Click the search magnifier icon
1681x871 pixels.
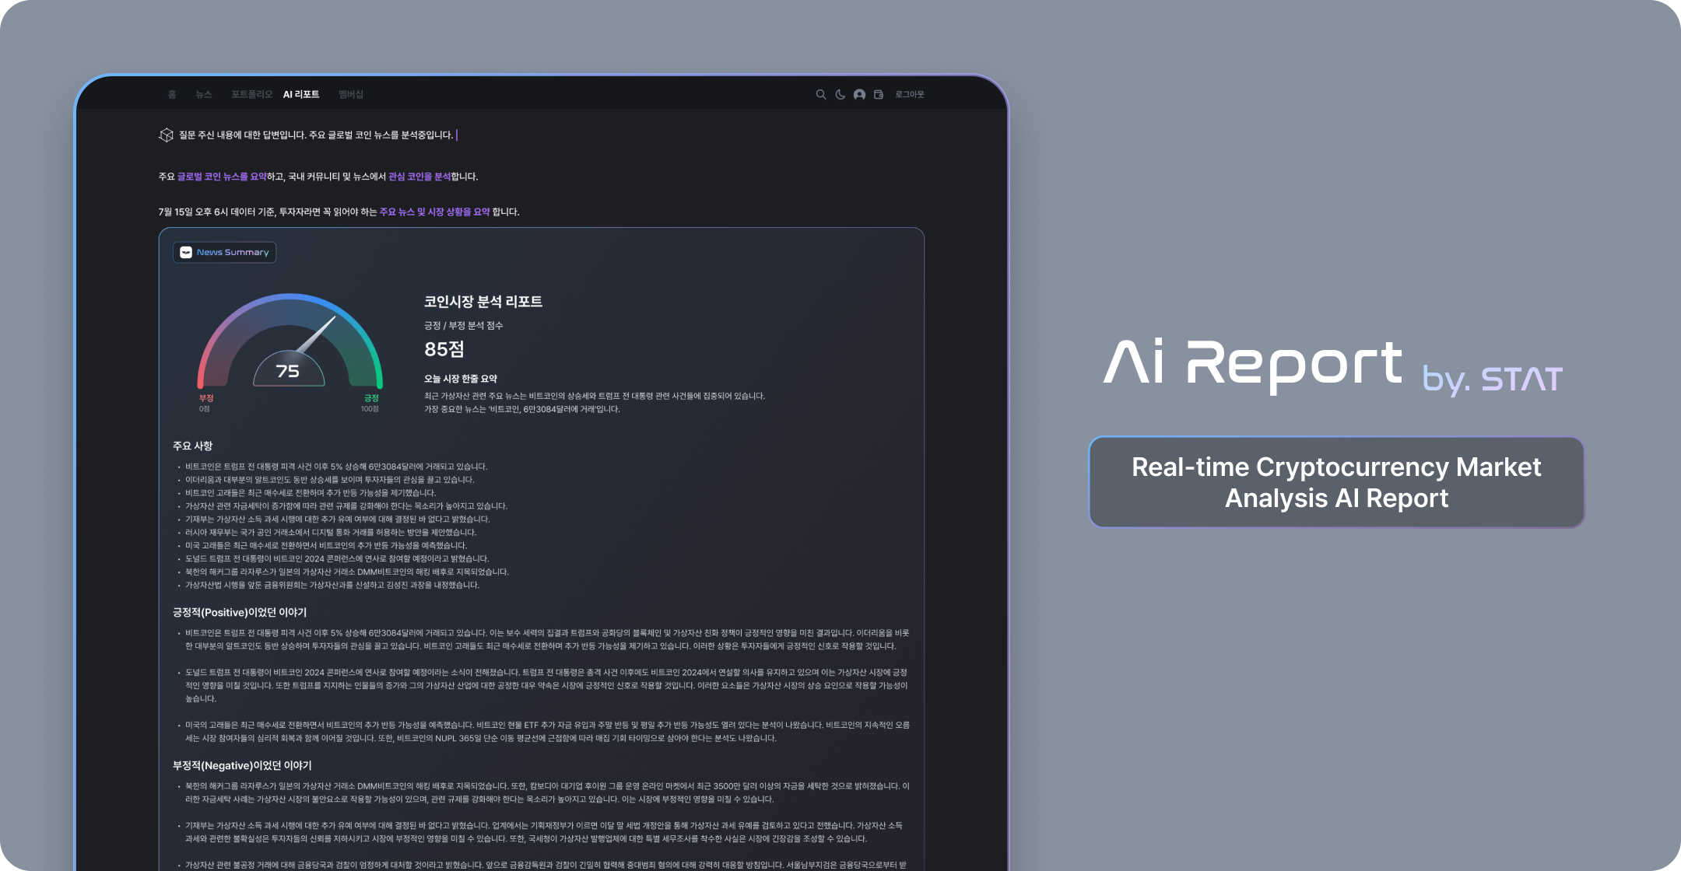coord(820,94)
